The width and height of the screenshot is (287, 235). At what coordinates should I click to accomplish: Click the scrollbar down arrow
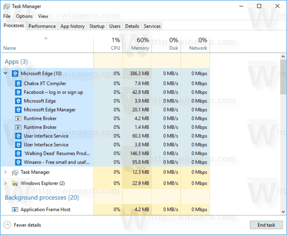point(283,212)
